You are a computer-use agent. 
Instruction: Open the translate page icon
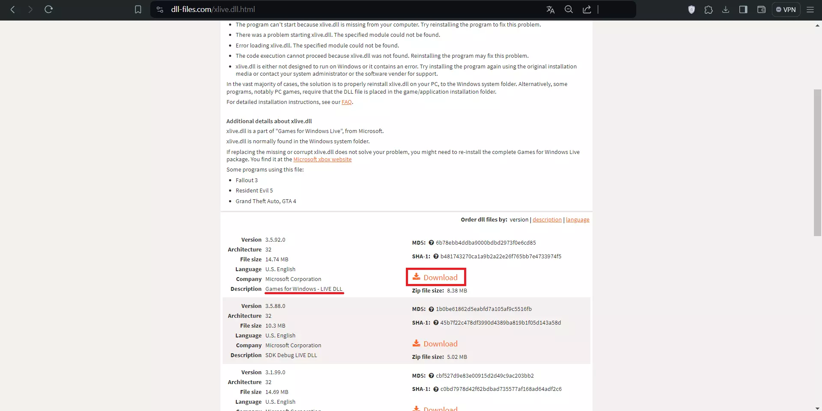click(551, 9)
